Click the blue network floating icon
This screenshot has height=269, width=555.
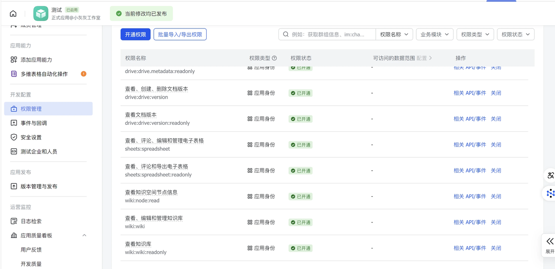click(x=550, y=193)
